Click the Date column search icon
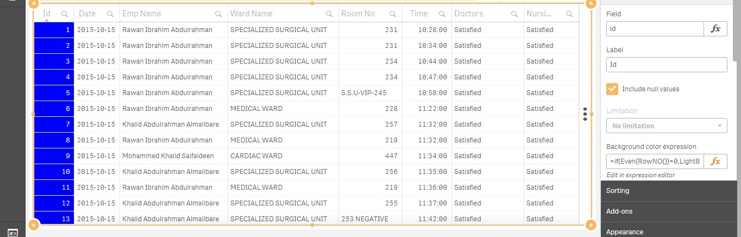Screen dimensions: 741x237 click(110, 14)
